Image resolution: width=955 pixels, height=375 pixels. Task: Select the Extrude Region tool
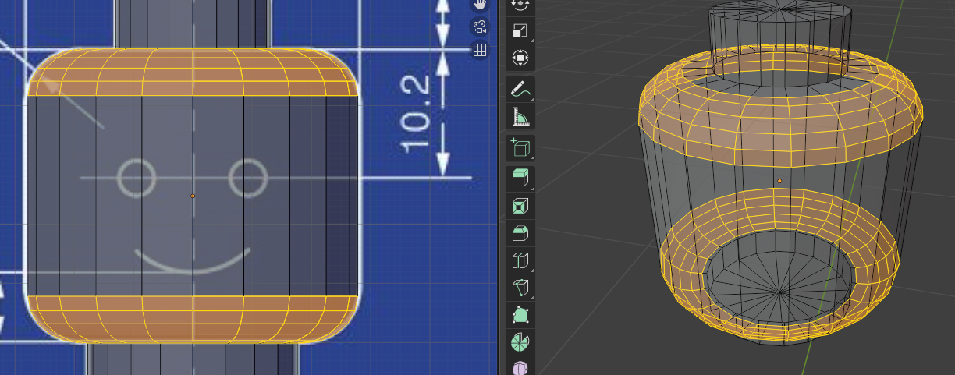click(520, 179)
